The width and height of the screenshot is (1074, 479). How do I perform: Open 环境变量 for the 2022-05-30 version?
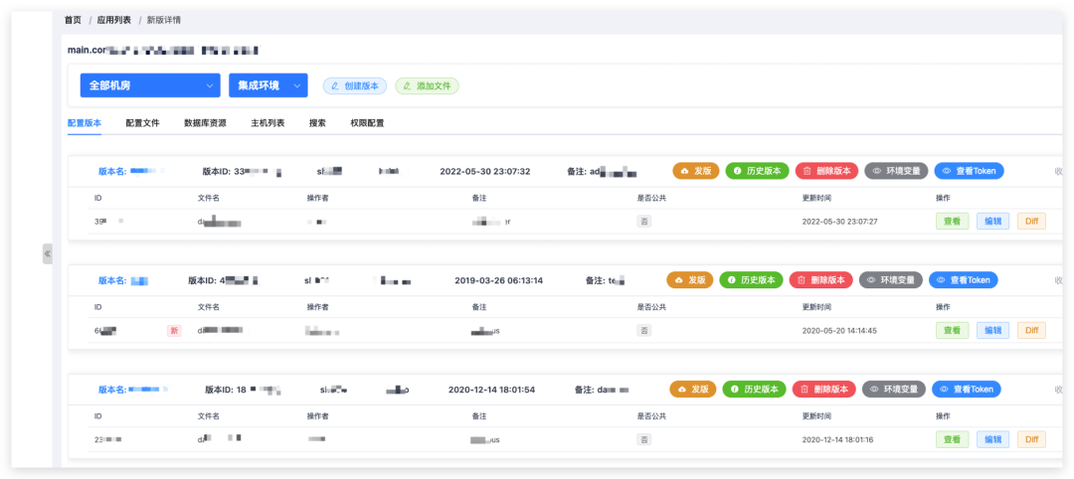pyautogui.click(x=897, y=171)
